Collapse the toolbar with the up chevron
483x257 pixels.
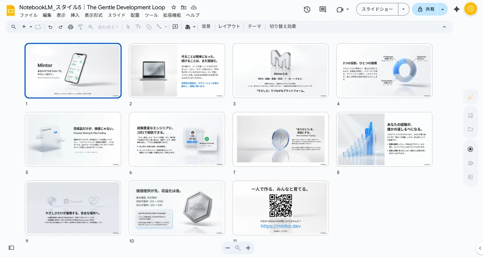tap(444, 27)
